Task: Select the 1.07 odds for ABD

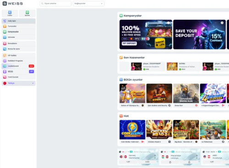Action: point(212,162)
